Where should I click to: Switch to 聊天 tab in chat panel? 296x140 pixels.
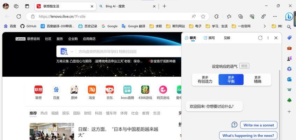pyautogui.click(x=190, y=38)
